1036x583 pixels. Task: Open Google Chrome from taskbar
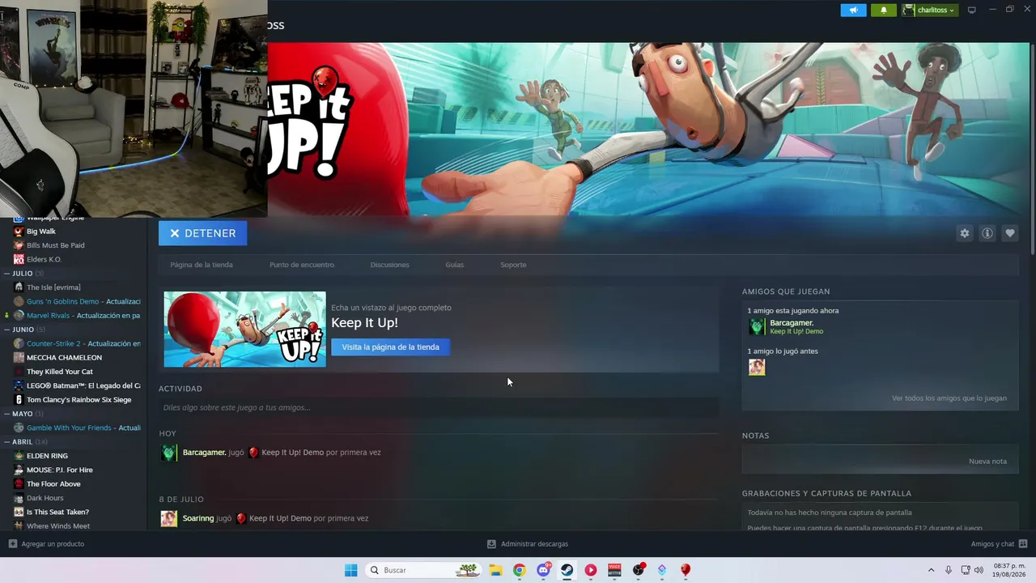point(519,570)
